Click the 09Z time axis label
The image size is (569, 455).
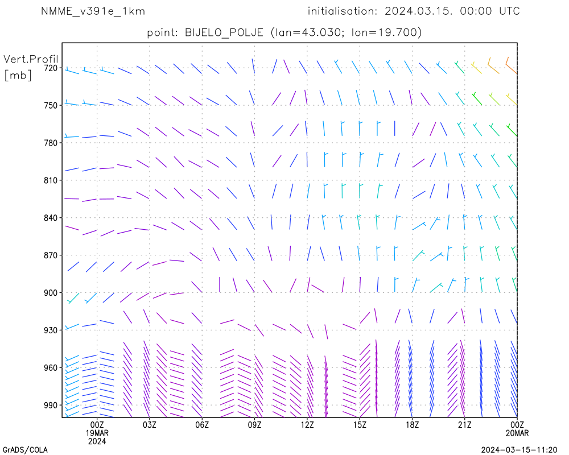click(254, 425)
